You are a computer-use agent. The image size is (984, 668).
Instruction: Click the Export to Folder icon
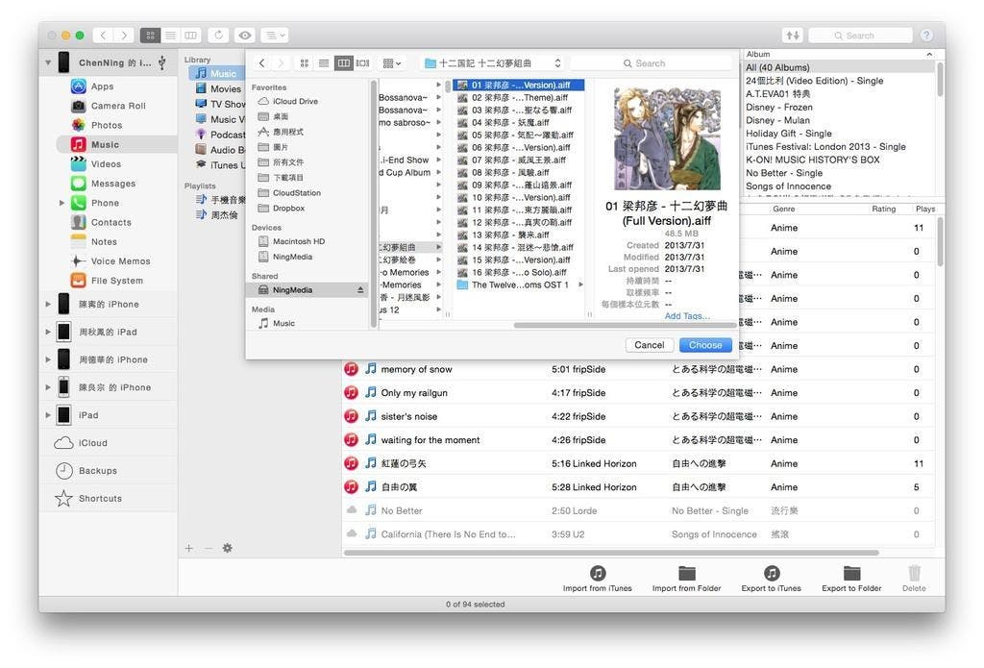tap(851, 574)
